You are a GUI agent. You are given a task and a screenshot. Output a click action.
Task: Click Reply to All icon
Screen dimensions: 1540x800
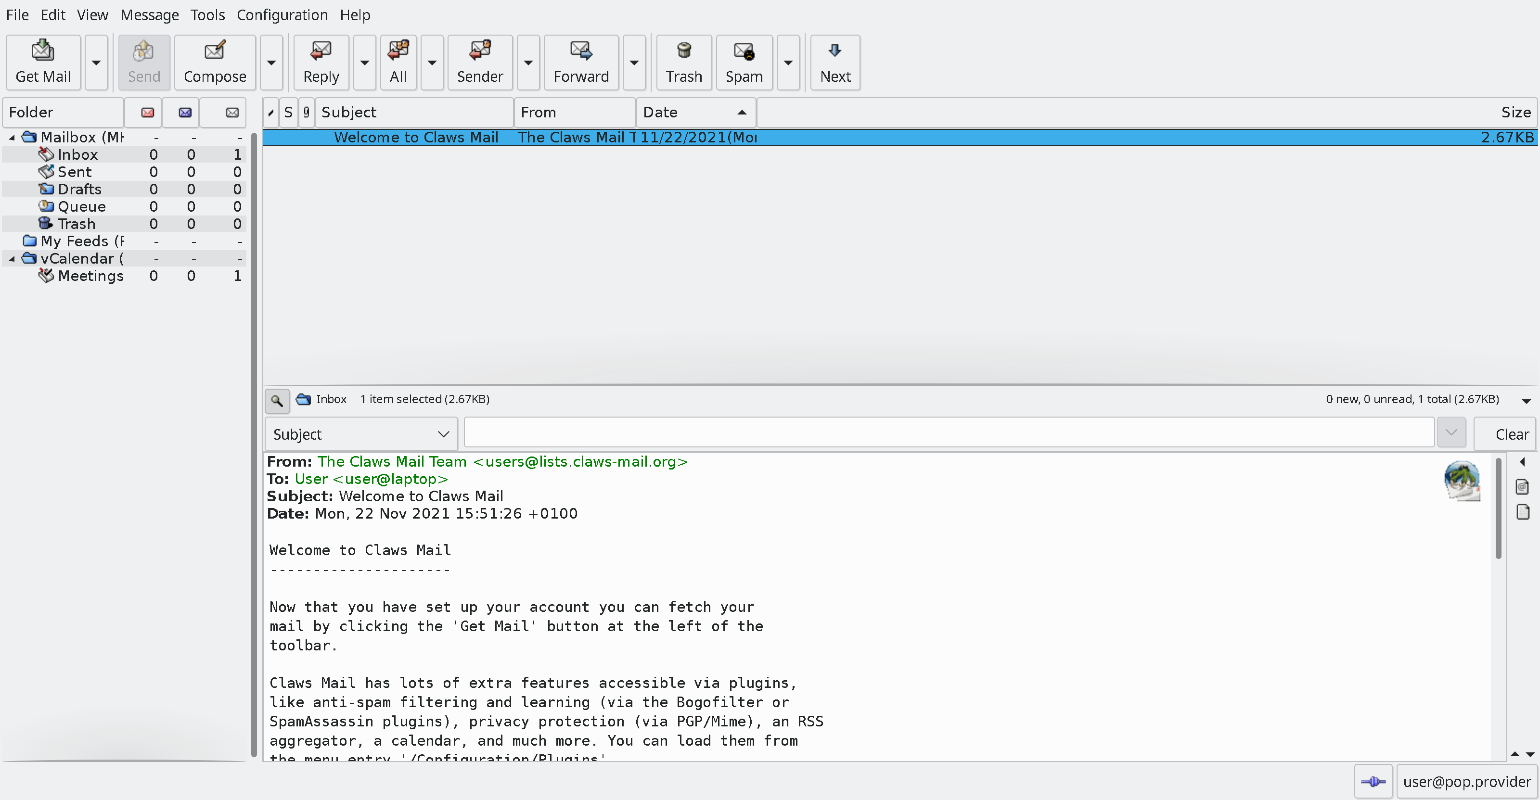click(398, 62)
